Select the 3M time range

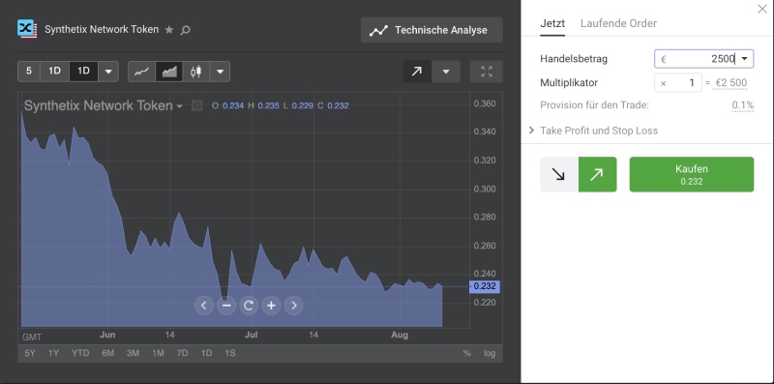[x=133, y=353]
